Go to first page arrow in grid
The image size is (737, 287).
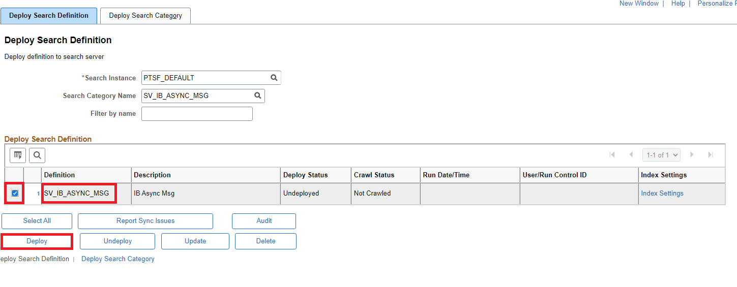click(612, 155)
